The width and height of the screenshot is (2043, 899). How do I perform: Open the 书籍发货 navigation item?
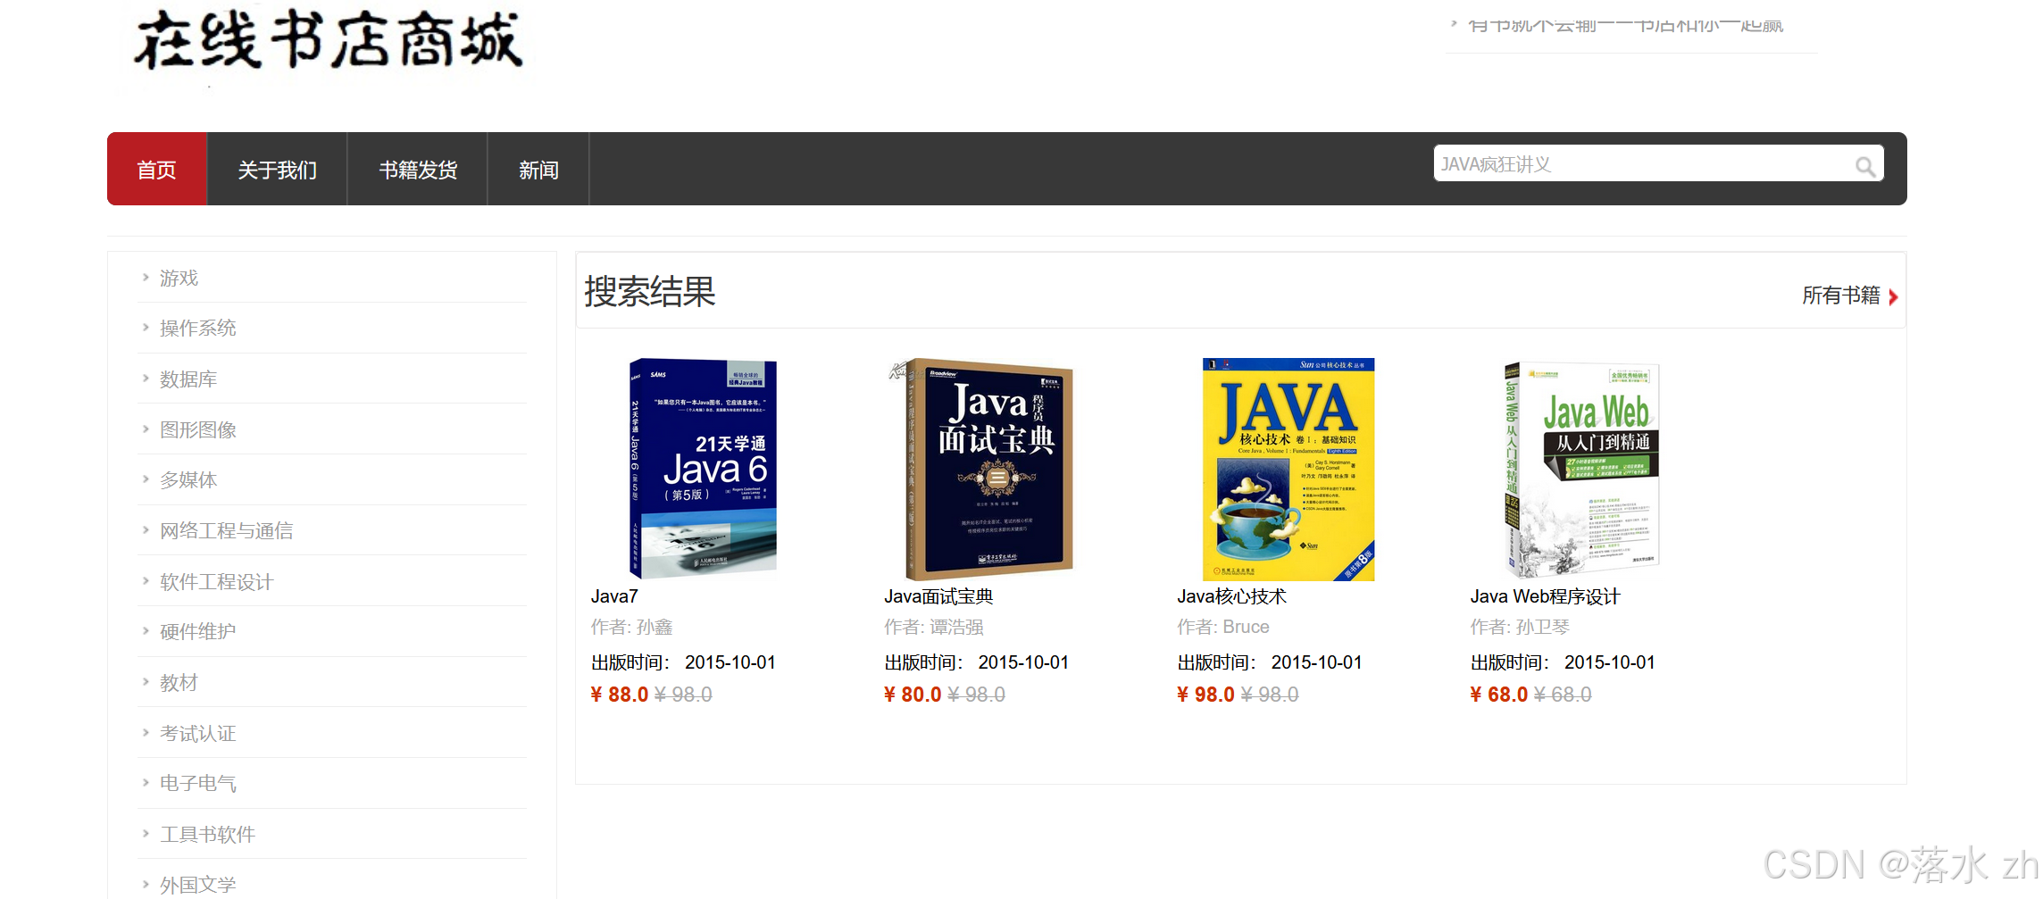click(x=418, y=170)
